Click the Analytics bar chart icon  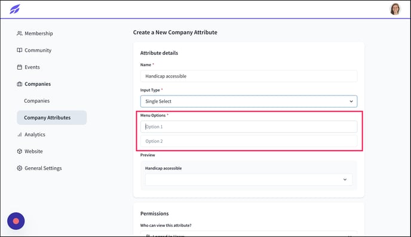(19, 134)
